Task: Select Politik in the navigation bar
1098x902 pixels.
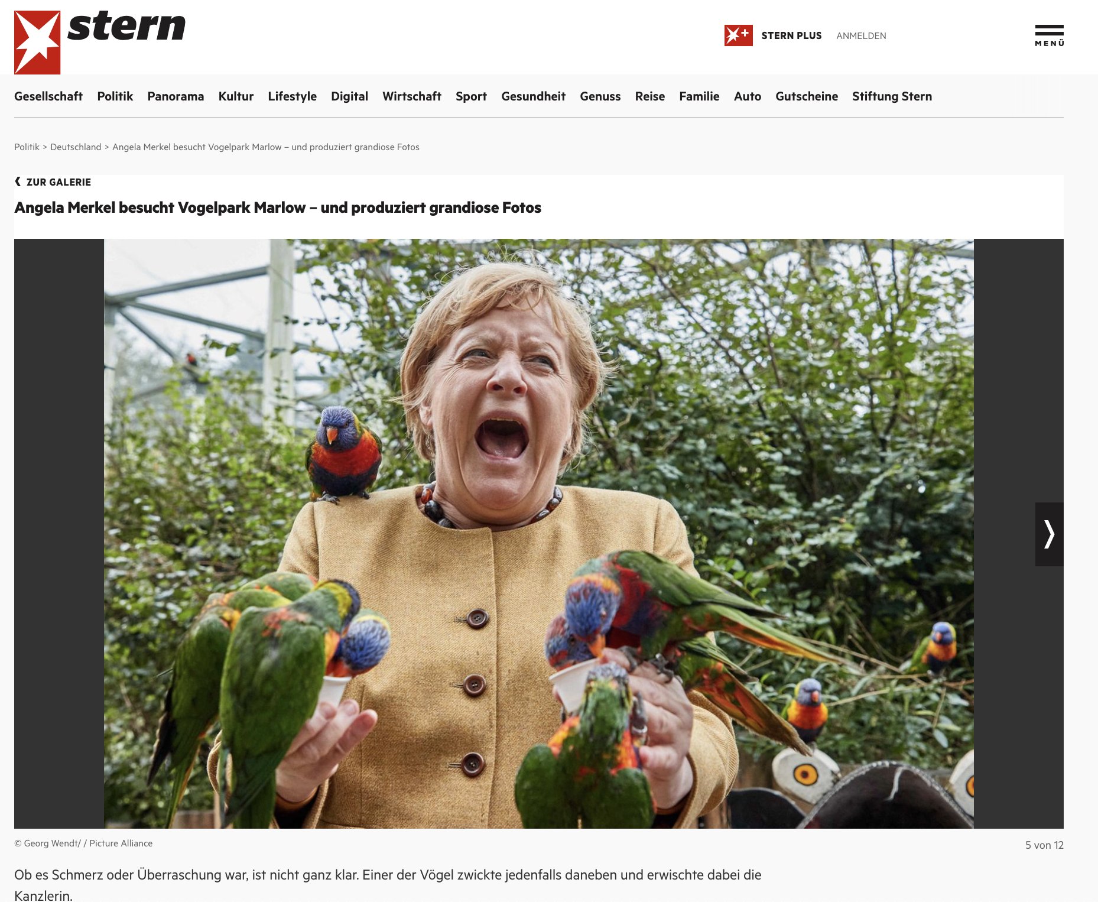Action: pyautogui.click(x=115, y=96)
